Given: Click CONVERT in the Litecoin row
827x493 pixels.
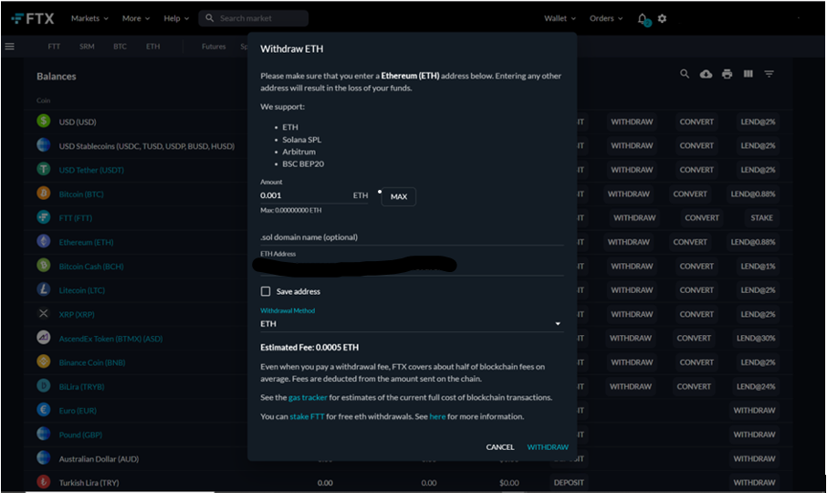Looking at the screenshot, I should point(696,290).
